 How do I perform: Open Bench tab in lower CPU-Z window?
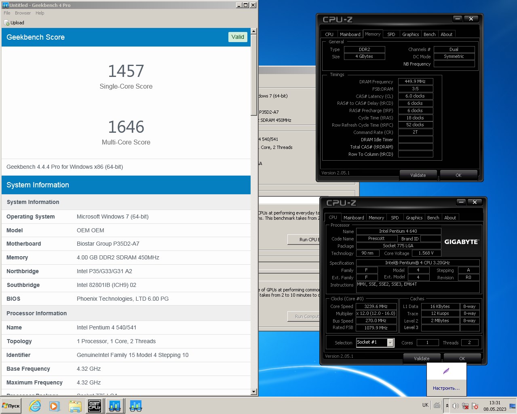coord(433,218)
